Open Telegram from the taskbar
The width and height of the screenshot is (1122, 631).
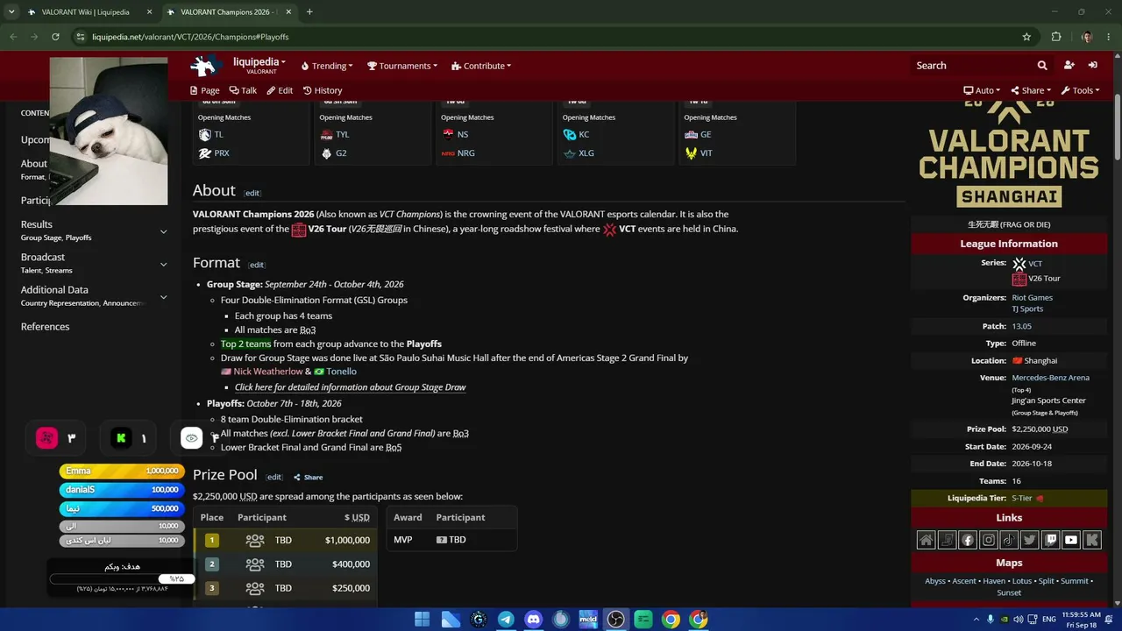pos(506,620)
